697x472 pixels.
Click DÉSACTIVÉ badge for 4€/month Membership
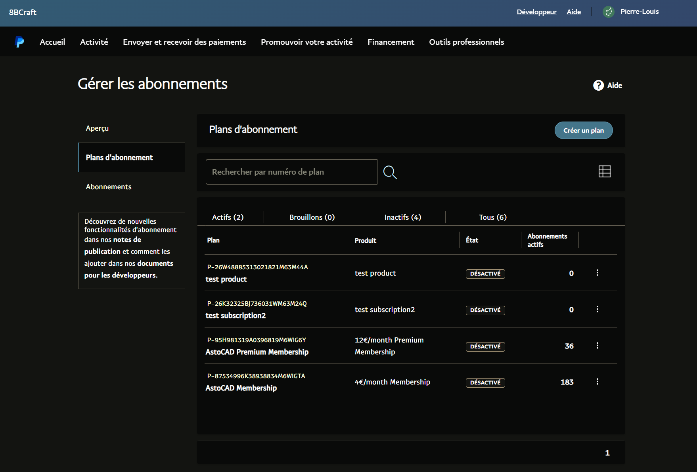tap(485, 383)
